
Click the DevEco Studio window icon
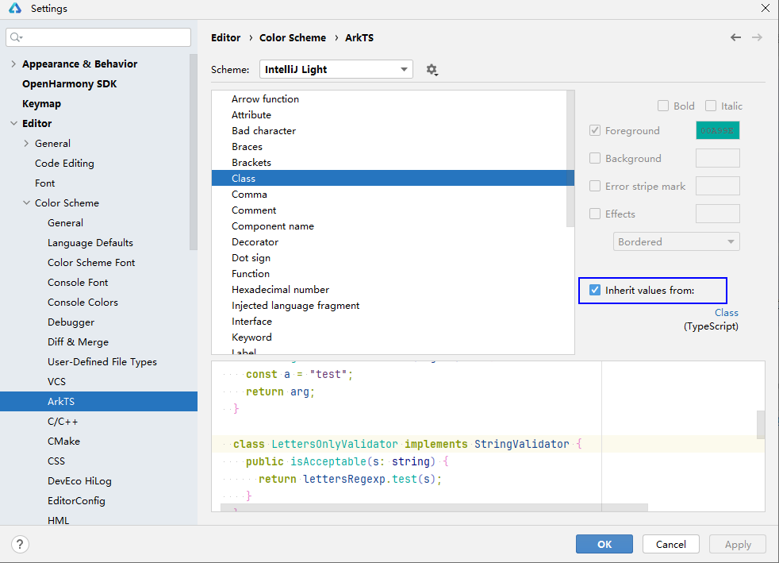point(16,9)
